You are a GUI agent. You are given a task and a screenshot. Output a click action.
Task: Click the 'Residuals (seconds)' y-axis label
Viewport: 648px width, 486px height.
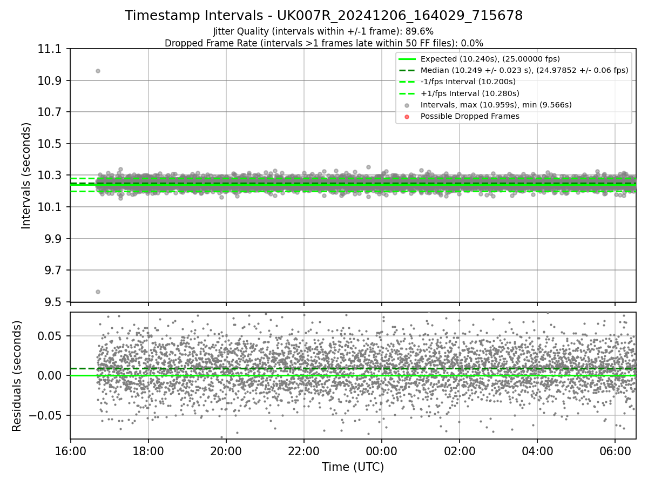pyautogui.click(x=17, y=376)
